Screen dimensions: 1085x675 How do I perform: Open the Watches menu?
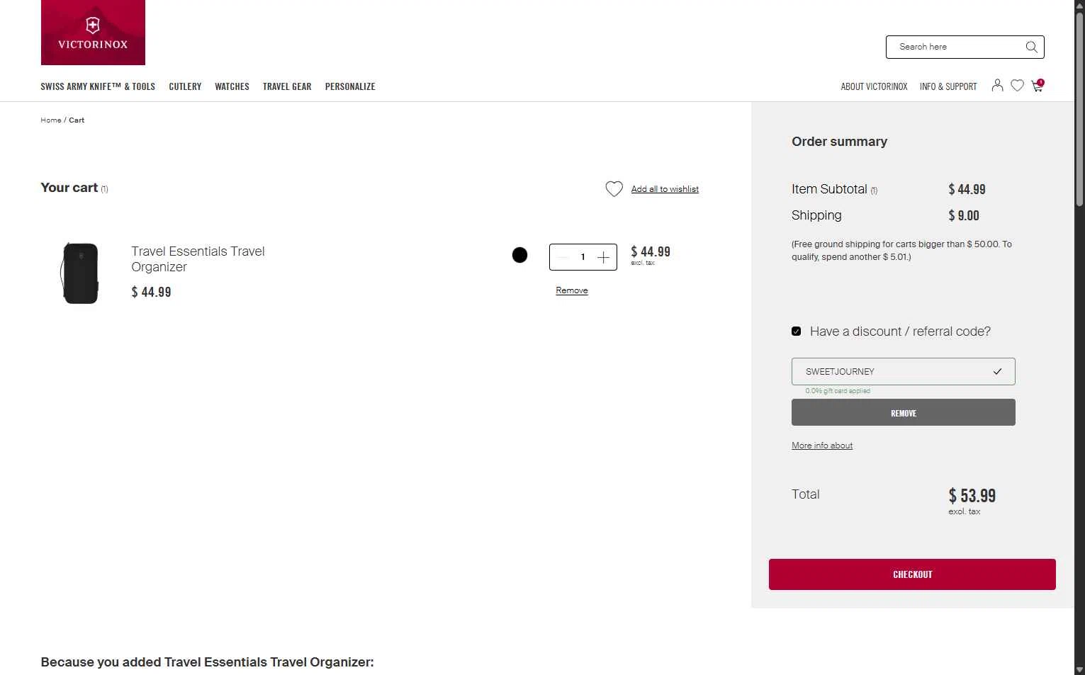pos(232,86)
